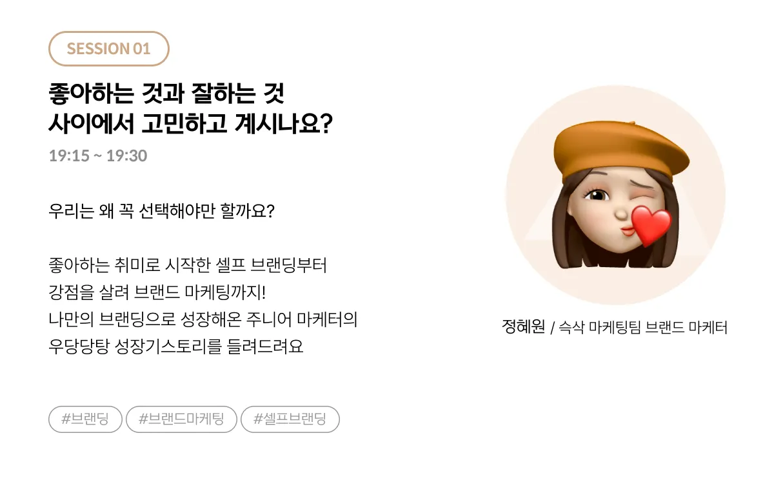Click the session time 19:15 ~ 19:30
The height and width of the screenshot is (491, 774).
click(98, 155)
